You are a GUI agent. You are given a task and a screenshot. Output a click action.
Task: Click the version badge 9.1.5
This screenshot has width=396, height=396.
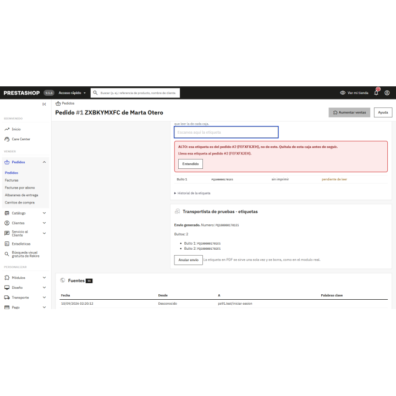(49, 93)
